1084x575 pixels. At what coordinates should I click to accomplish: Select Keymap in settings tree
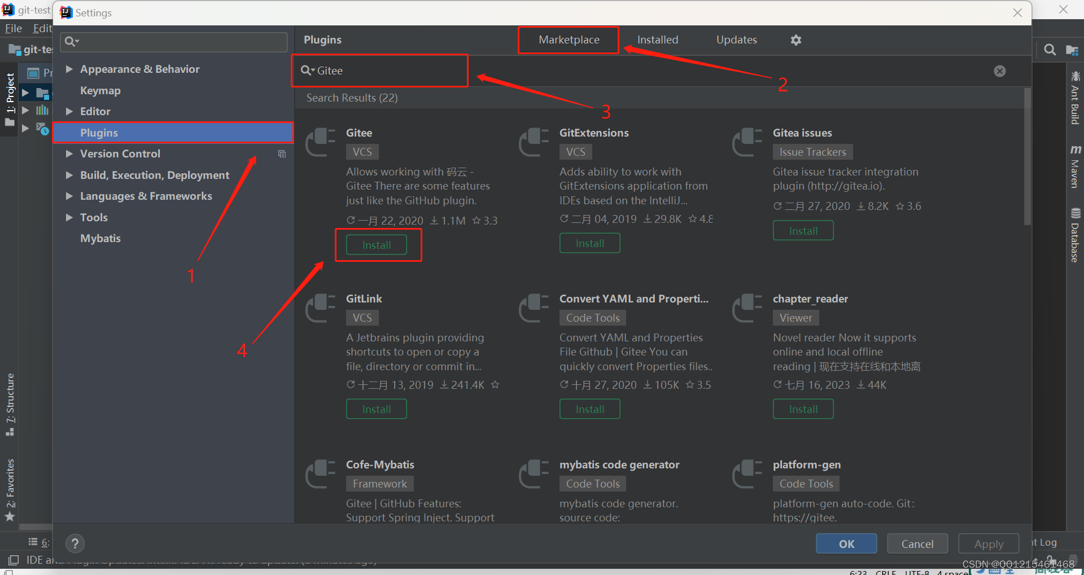point(100,90)
